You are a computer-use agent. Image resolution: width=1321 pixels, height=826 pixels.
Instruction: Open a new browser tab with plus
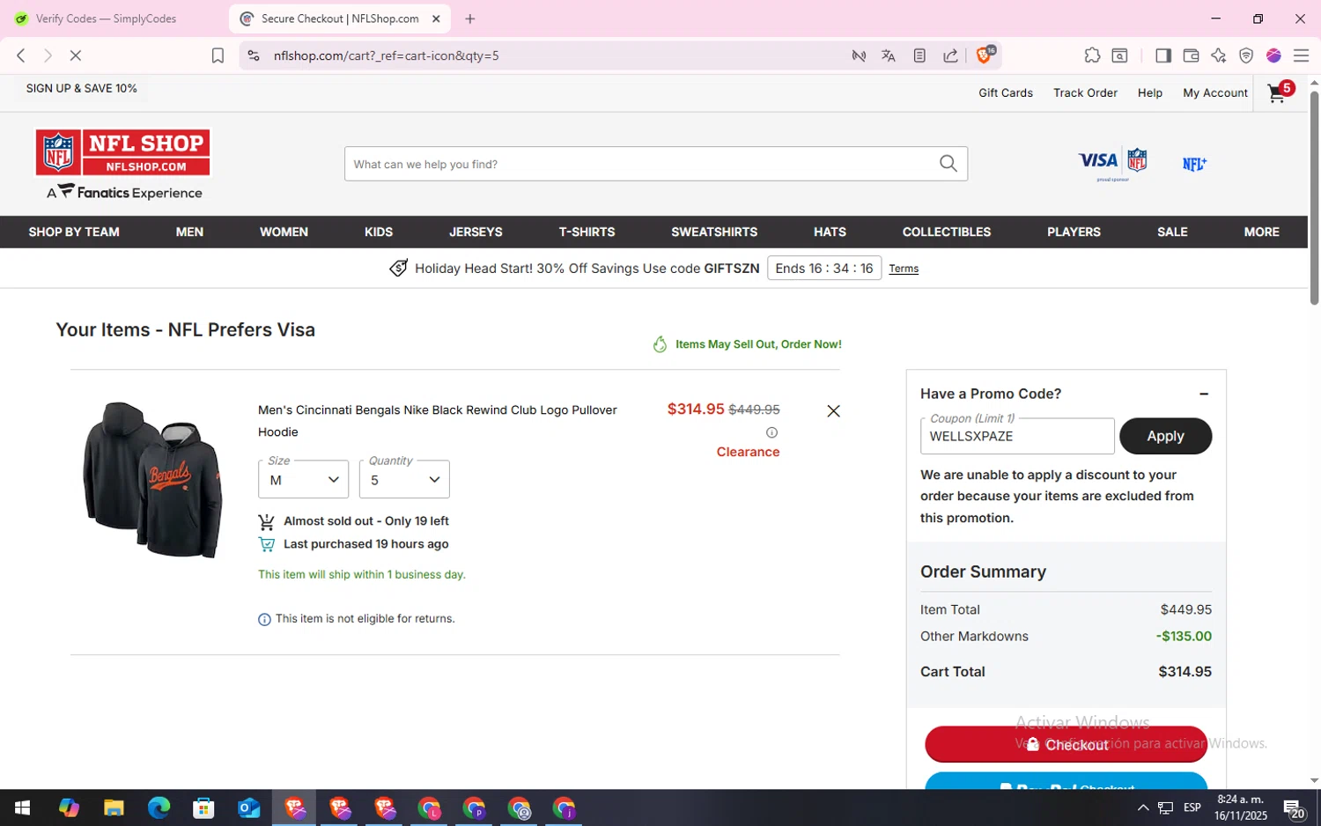pos(470,18)
